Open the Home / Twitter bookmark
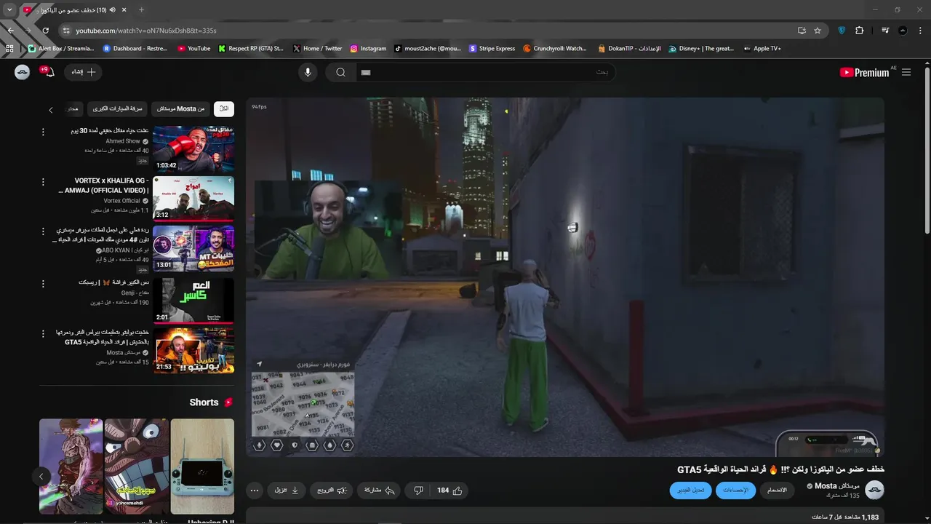 click(x=317, y=49)
